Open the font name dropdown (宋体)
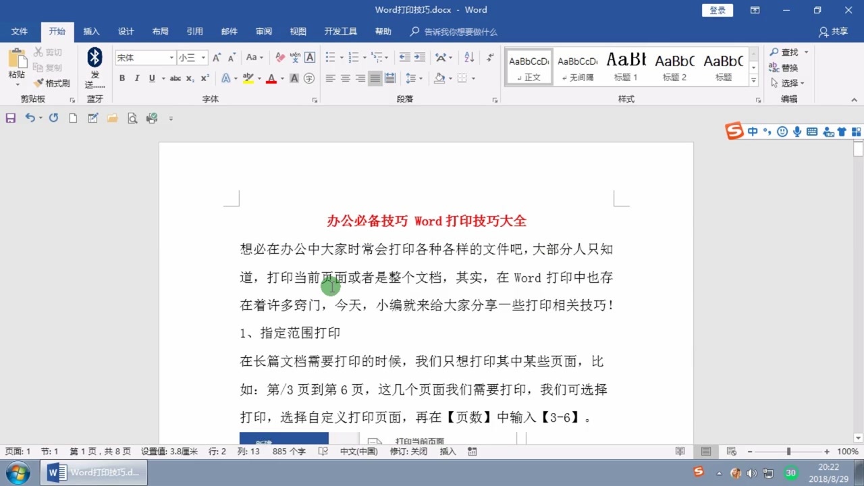Viewport: 864px width, 486px height. pyautogui.click(x=171, y=58)
